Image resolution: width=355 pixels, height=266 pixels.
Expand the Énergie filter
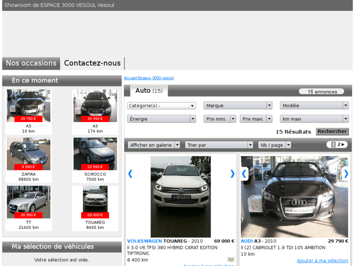[x=161, y=119]
